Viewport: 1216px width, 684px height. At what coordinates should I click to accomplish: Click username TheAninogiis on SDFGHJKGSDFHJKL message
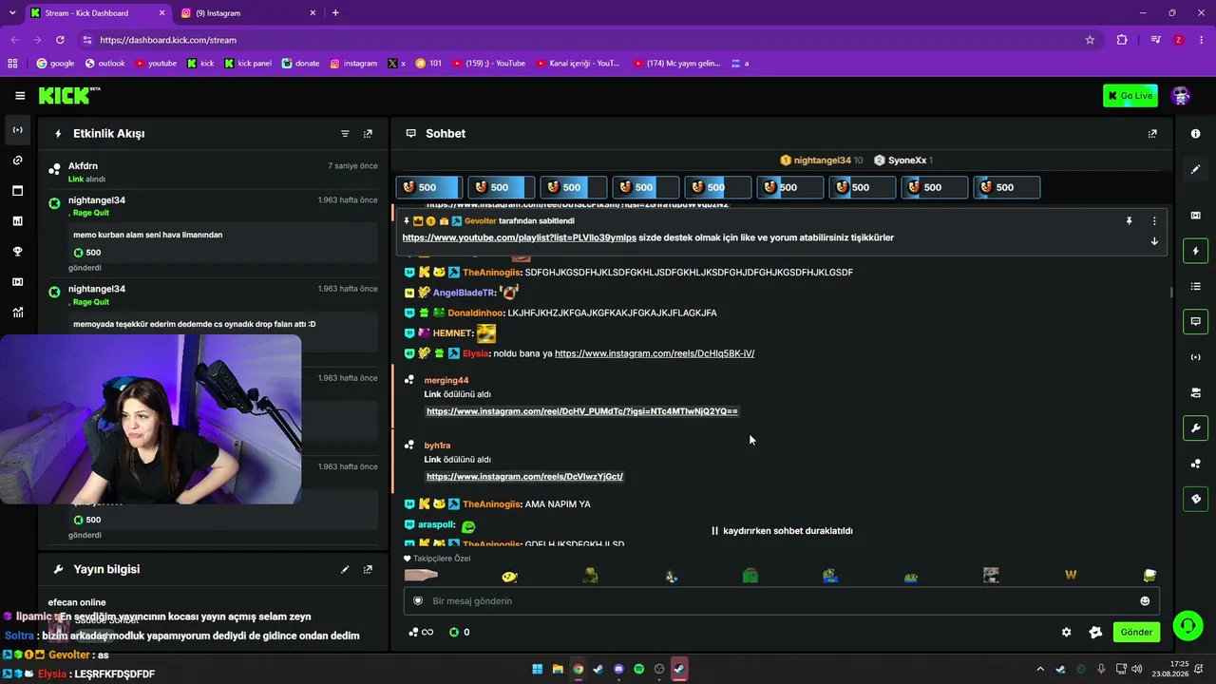pos(491,273)
